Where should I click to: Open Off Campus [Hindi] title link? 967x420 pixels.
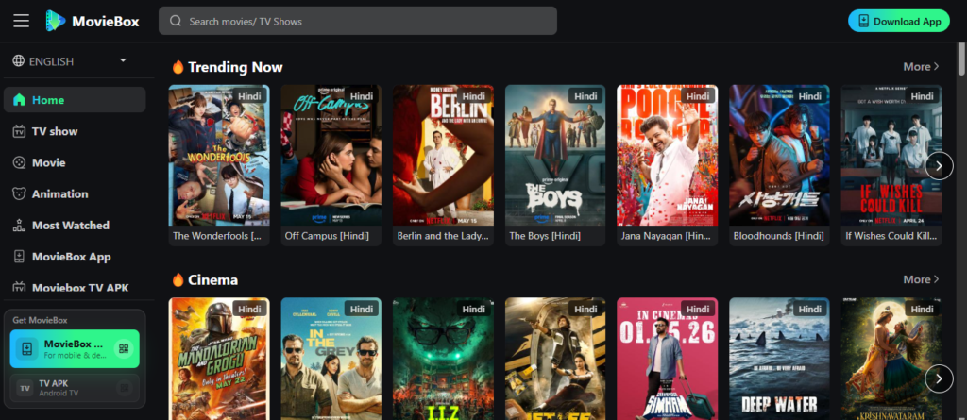tap(327, 236)
